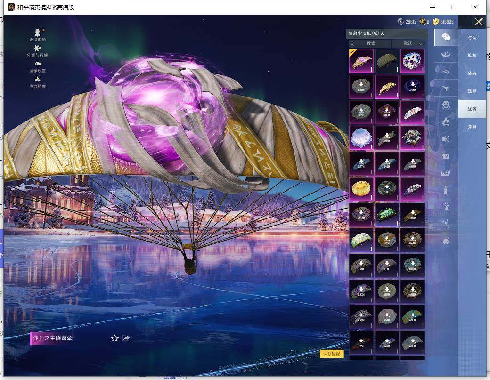The image size is (490, 380).
Task: Select the smiley emote category icon
Action: coord(446,105)
